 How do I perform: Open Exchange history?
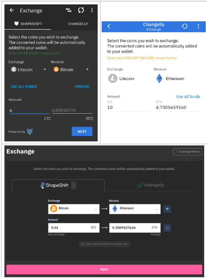pos(188,152)
